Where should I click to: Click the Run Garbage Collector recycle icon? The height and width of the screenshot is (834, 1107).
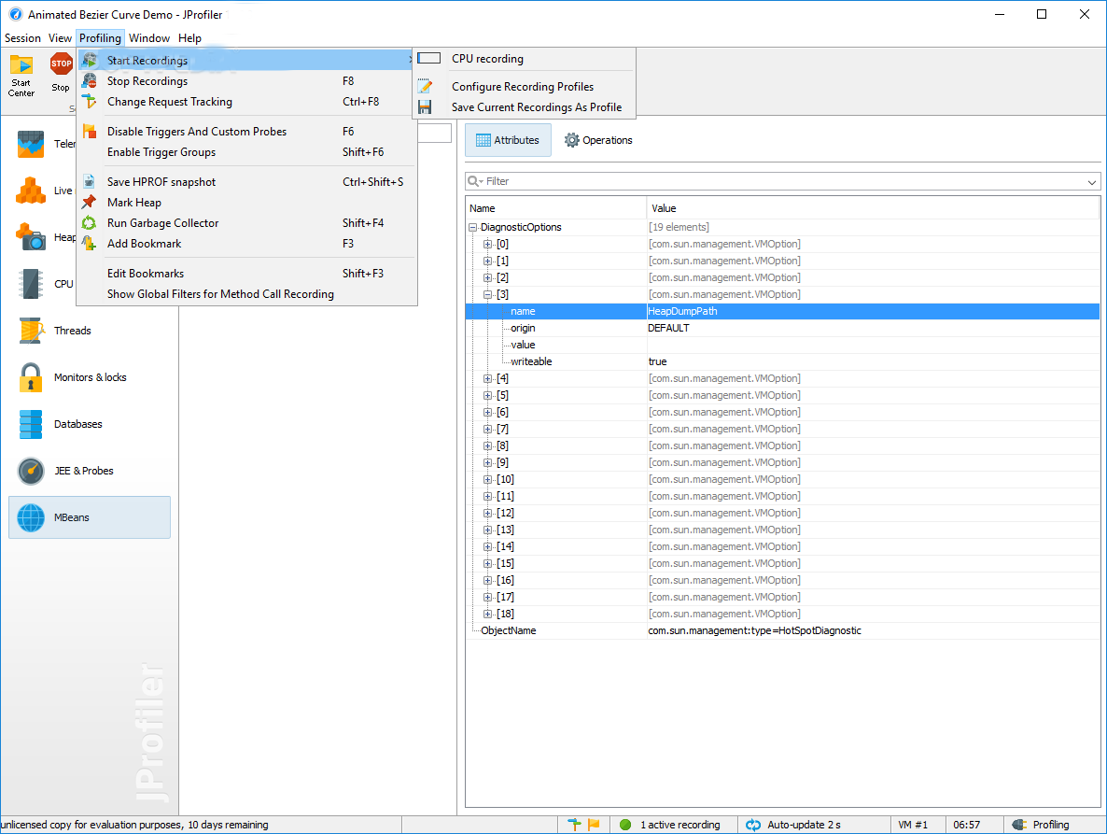click(89, 222)
